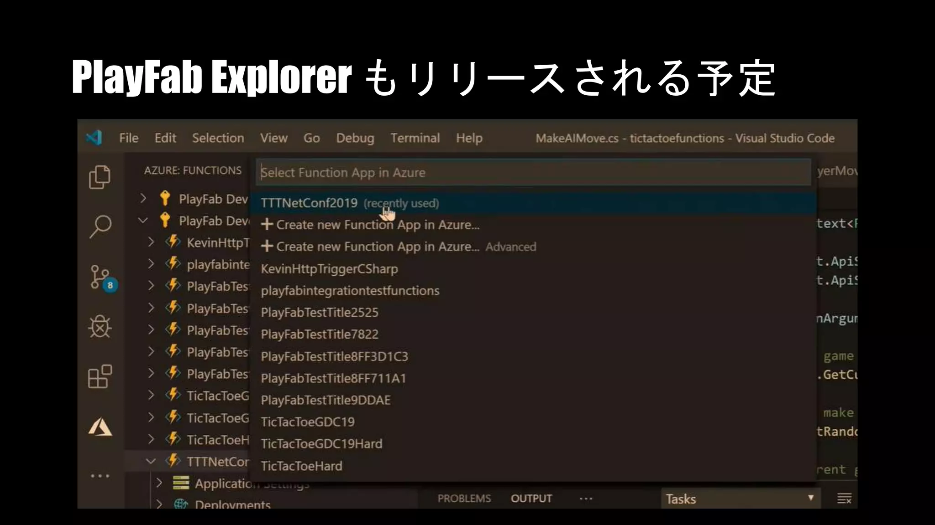Screen dimensions: 935x525
Task: Open the View menu
Action: coord(274,138)
